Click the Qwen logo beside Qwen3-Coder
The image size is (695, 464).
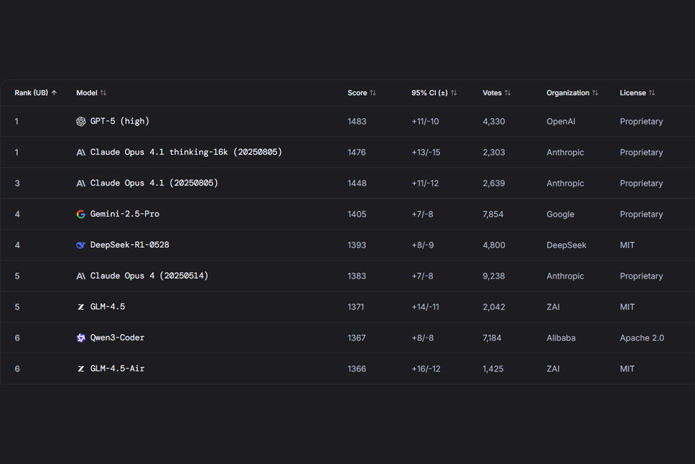click(x=81, y=338)
